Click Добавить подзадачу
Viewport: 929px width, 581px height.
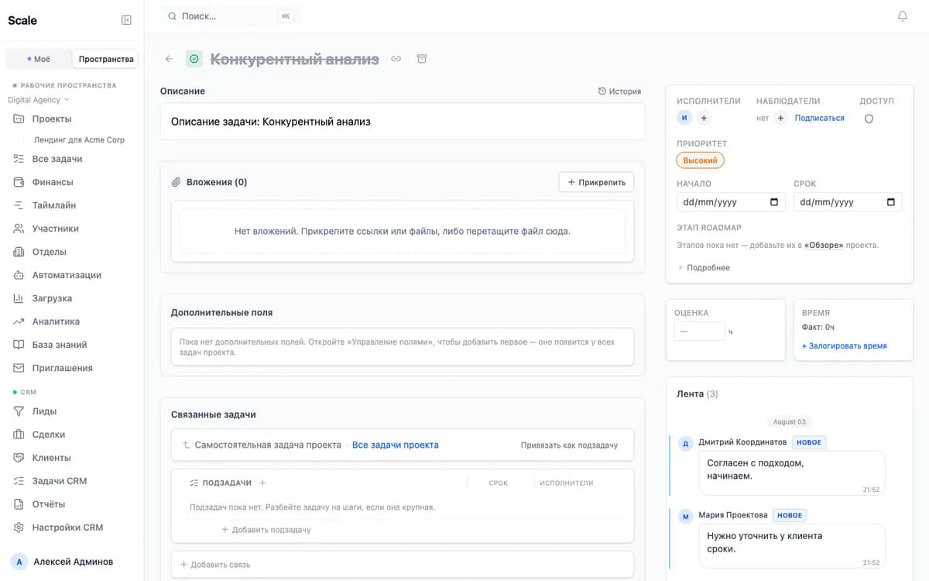(x=266, y=530)
